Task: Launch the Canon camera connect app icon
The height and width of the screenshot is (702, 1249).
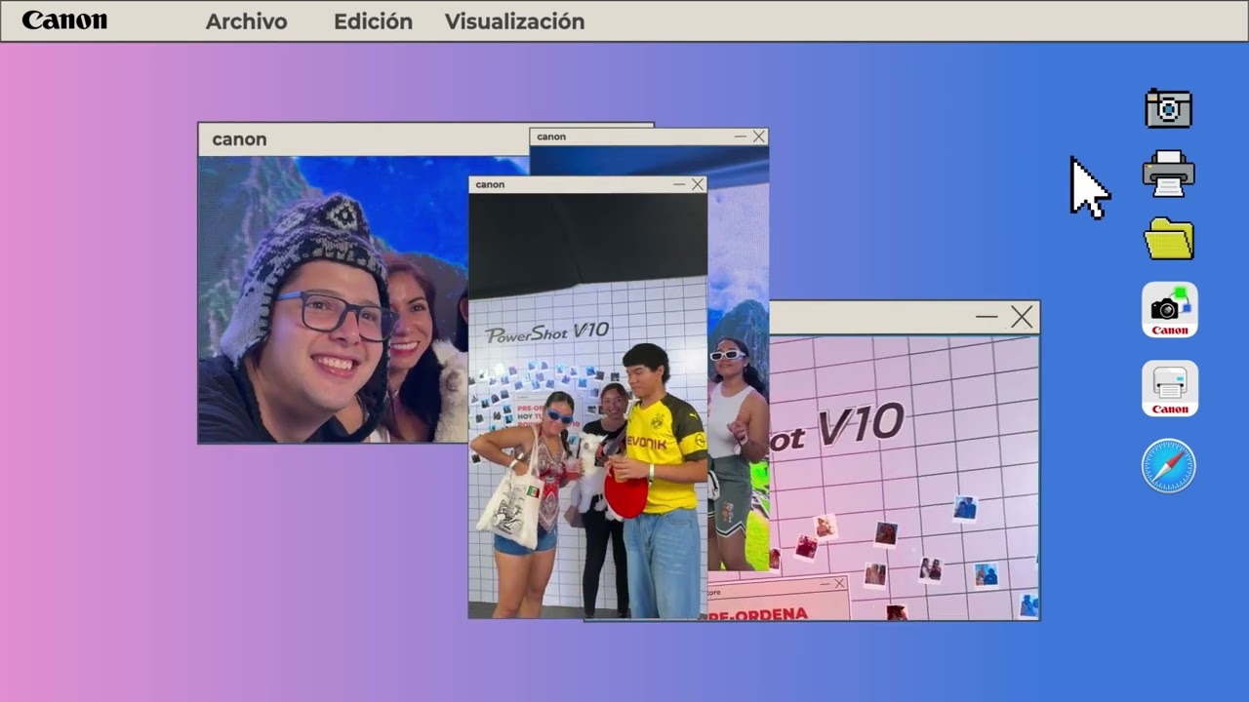Action: [x=1170, y=310]
